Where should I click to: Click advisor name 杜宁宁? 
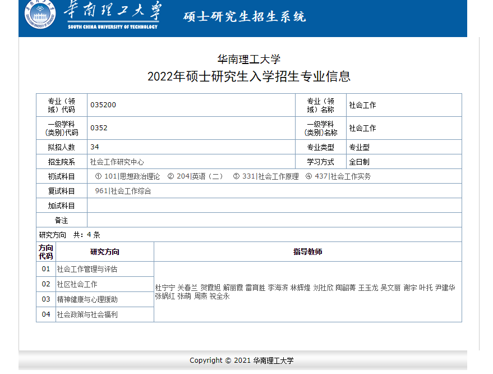point(165,288)
